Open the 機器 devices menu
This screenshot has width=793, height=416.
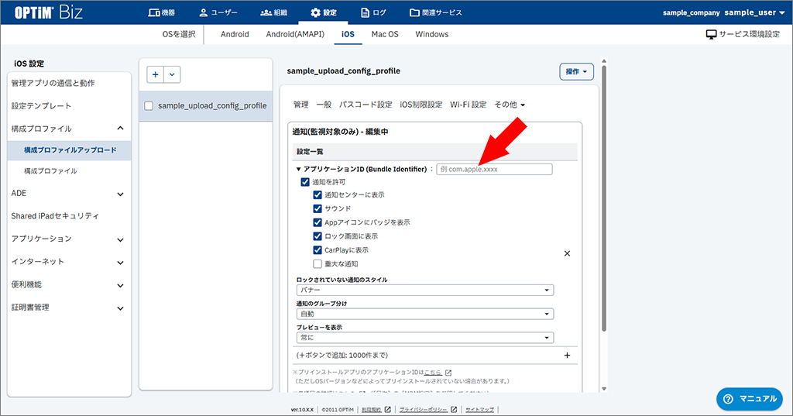(x=161, y=12)
